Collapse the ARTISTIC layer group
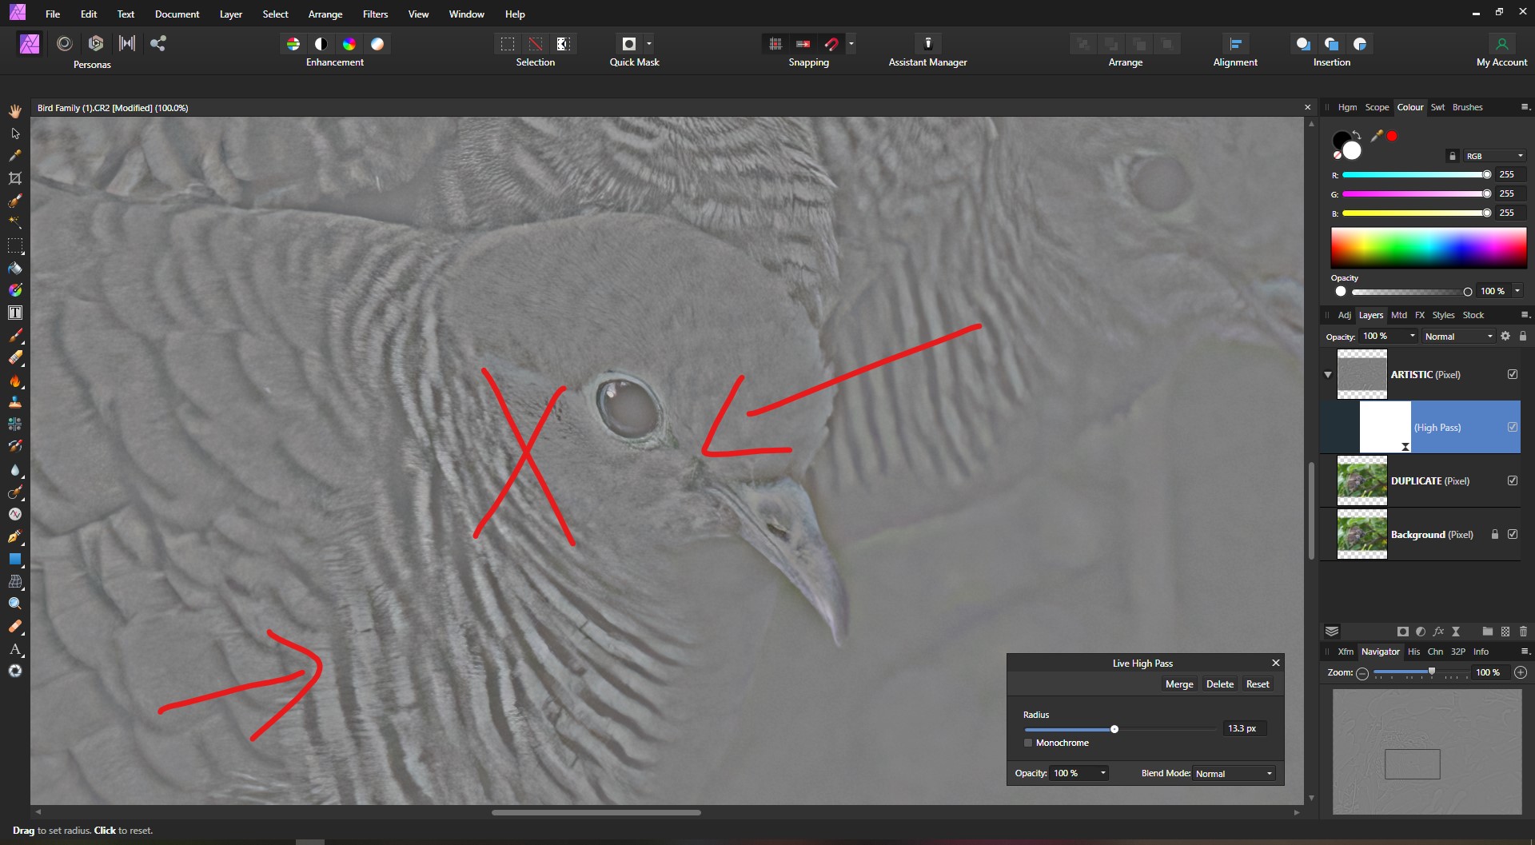Viewport: 1535px width, 845px height. pyautogui.click(x=1326, y=373)
